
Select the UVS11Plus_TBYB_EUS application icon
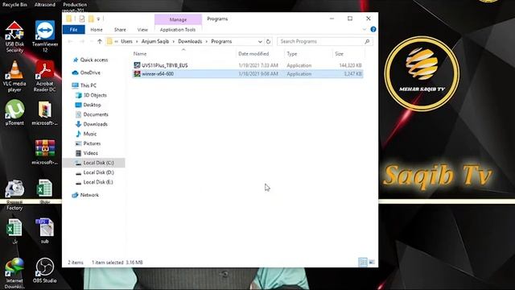(137, 65)
